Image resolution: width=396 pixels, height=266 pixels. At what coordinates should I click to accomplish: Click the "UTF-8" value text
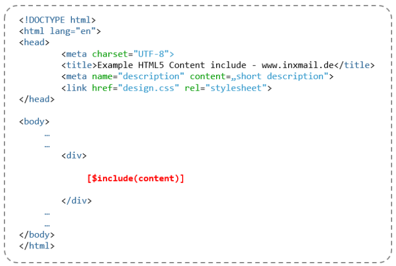pos(151,54)
